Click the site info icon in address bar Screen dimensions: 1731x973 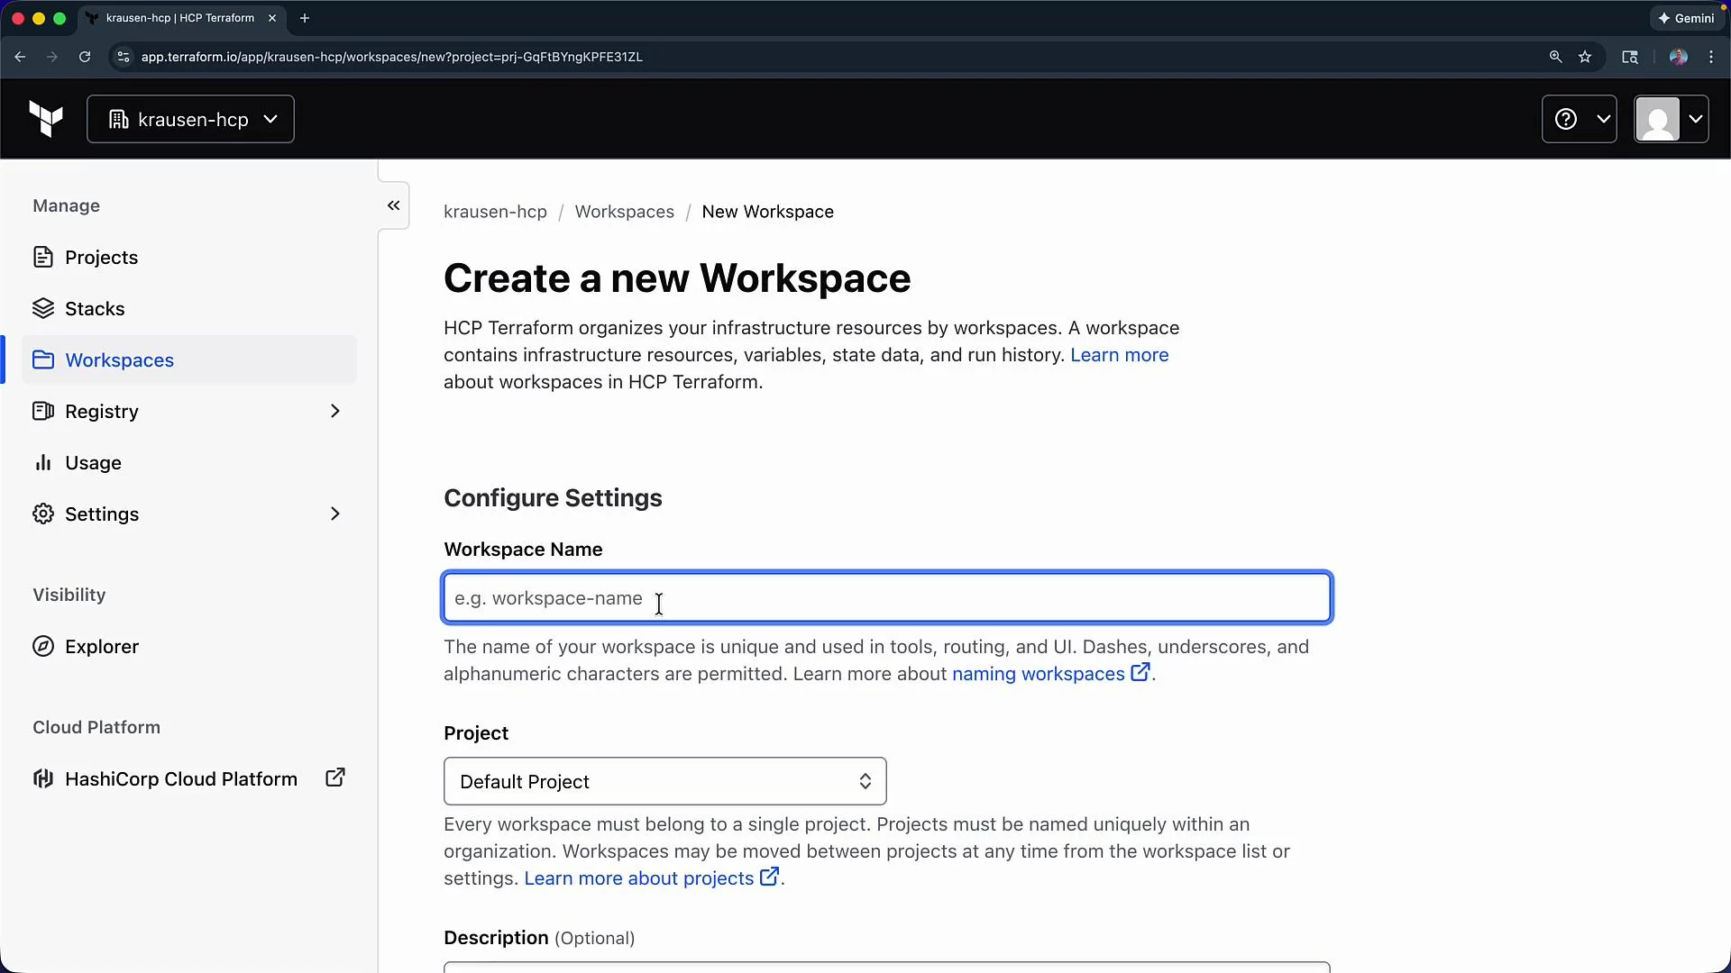click(124, 57)
